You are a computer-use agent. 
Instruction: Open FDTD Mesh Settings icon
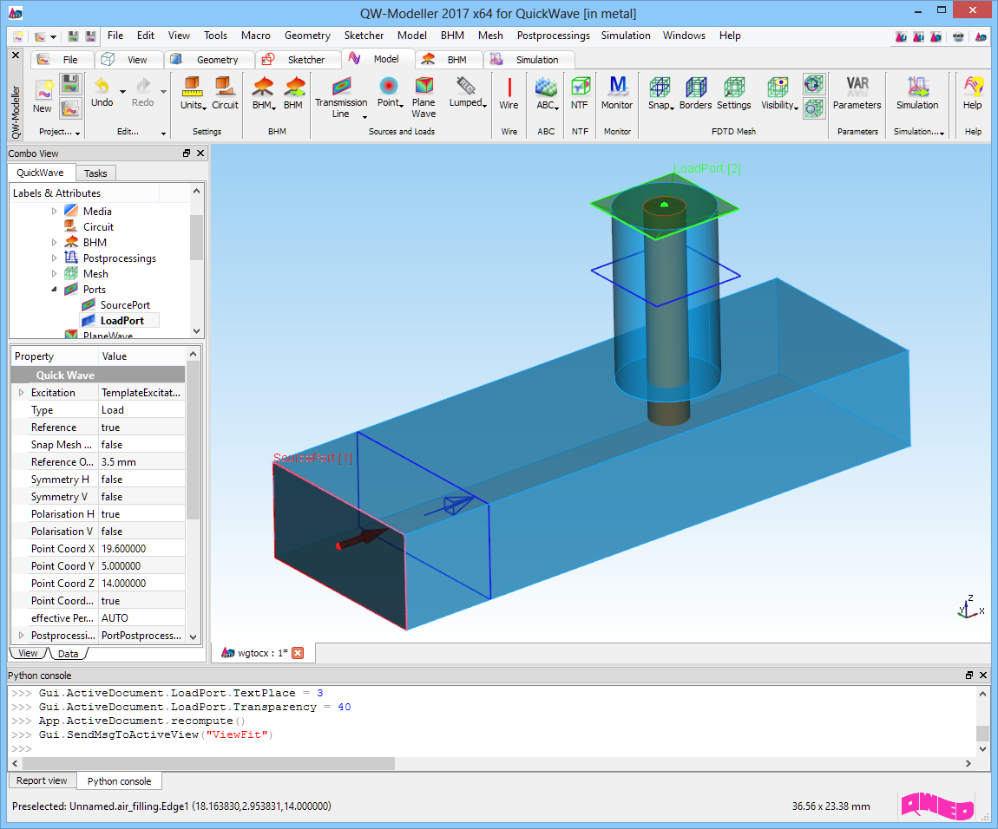tap(734, 86)
